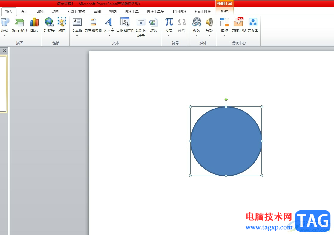Open 总结汇报 summary report
The image size is (334, 235).
click(239, 25)
